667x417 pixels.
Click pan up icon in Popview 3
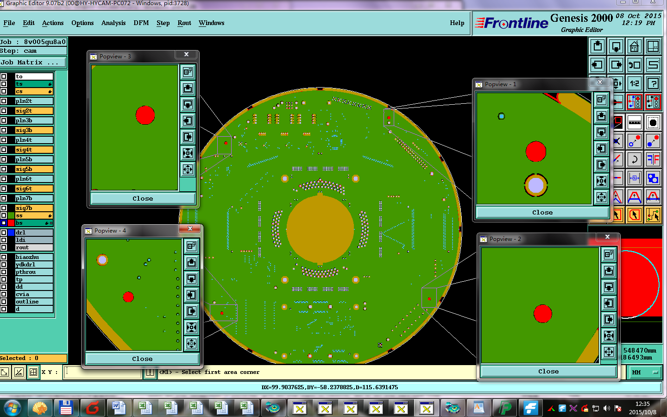(x=188, y=88)
